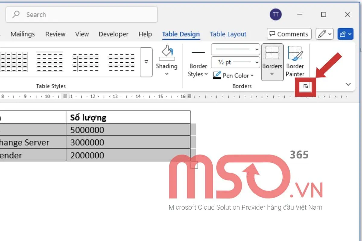362x241 pixels.
Task: Open the Developer tab
Action: (113, 34)
